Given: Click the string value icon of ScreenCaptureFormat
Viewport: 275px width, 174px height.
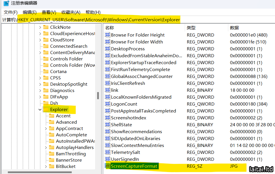Looking at the screenshot, I should pyautogui.click(x=108, y=166).
